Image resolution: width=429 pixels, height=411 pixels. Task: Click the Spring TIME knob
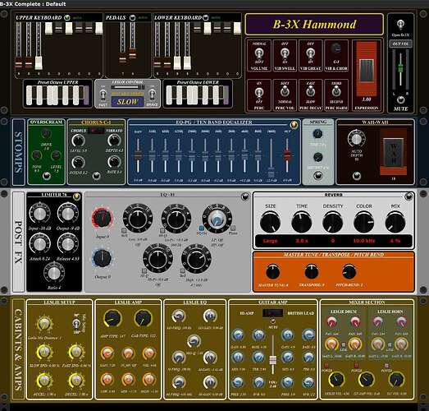tap(317, 134)
